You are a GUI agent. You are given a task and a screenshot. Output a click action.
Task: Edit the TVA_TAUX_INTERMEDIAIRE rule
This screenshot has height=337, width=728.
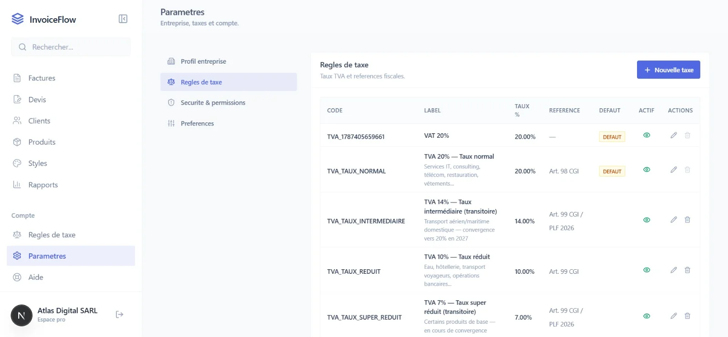(x=674, y=220)
